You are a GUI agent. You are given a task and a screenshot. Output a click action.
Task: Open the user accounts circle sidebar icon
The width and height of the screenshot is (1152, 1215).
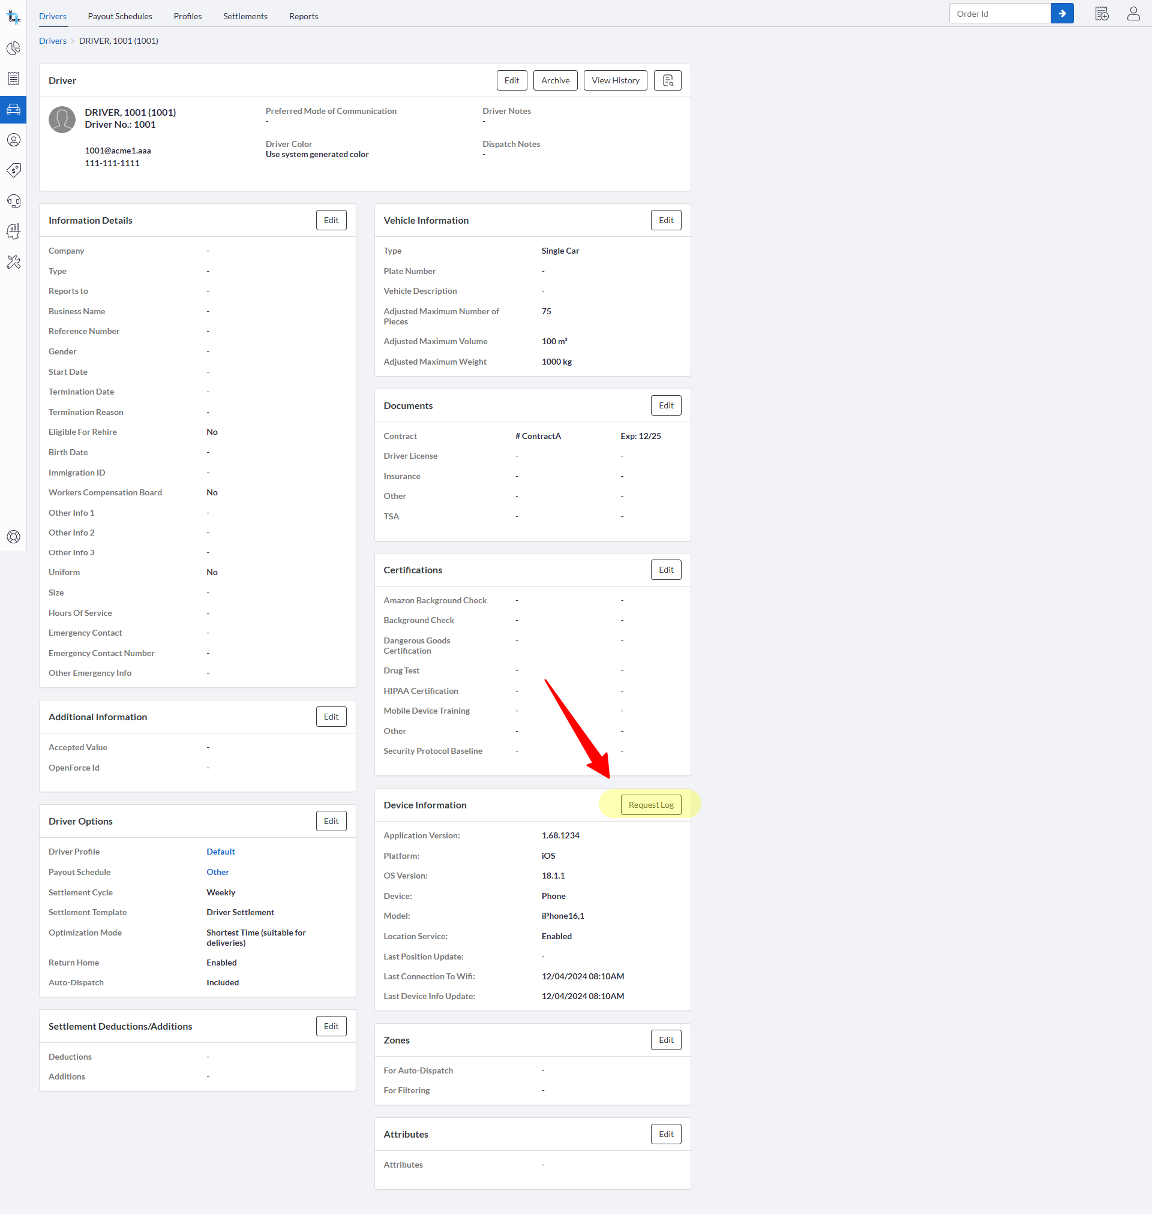pos(14,140)
